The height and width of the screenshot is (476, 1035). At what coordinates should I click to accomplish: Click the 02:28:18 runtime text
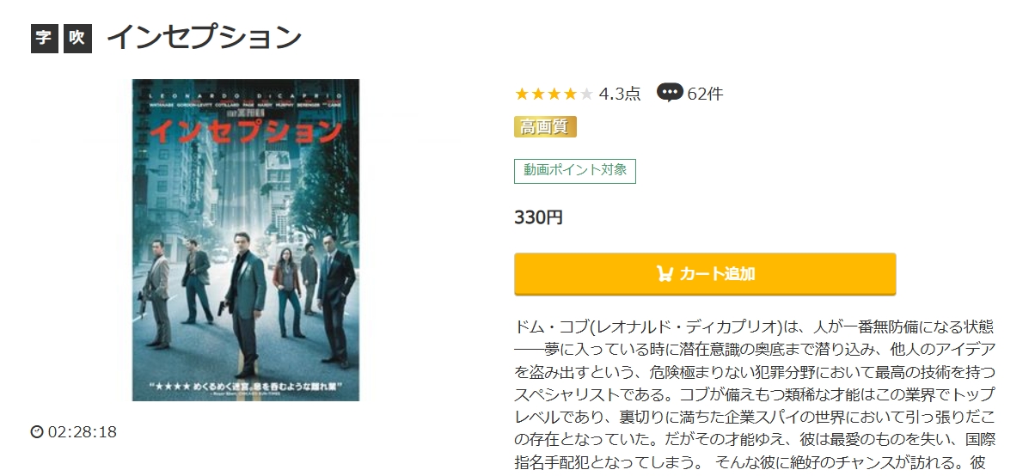pyautogui.click(x=83, y=431)
